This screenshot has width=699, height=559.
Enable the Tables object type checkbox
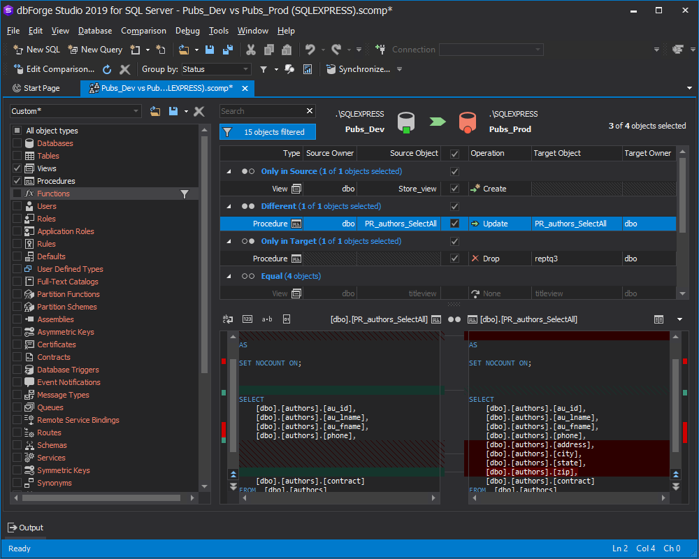pos(17,155)
